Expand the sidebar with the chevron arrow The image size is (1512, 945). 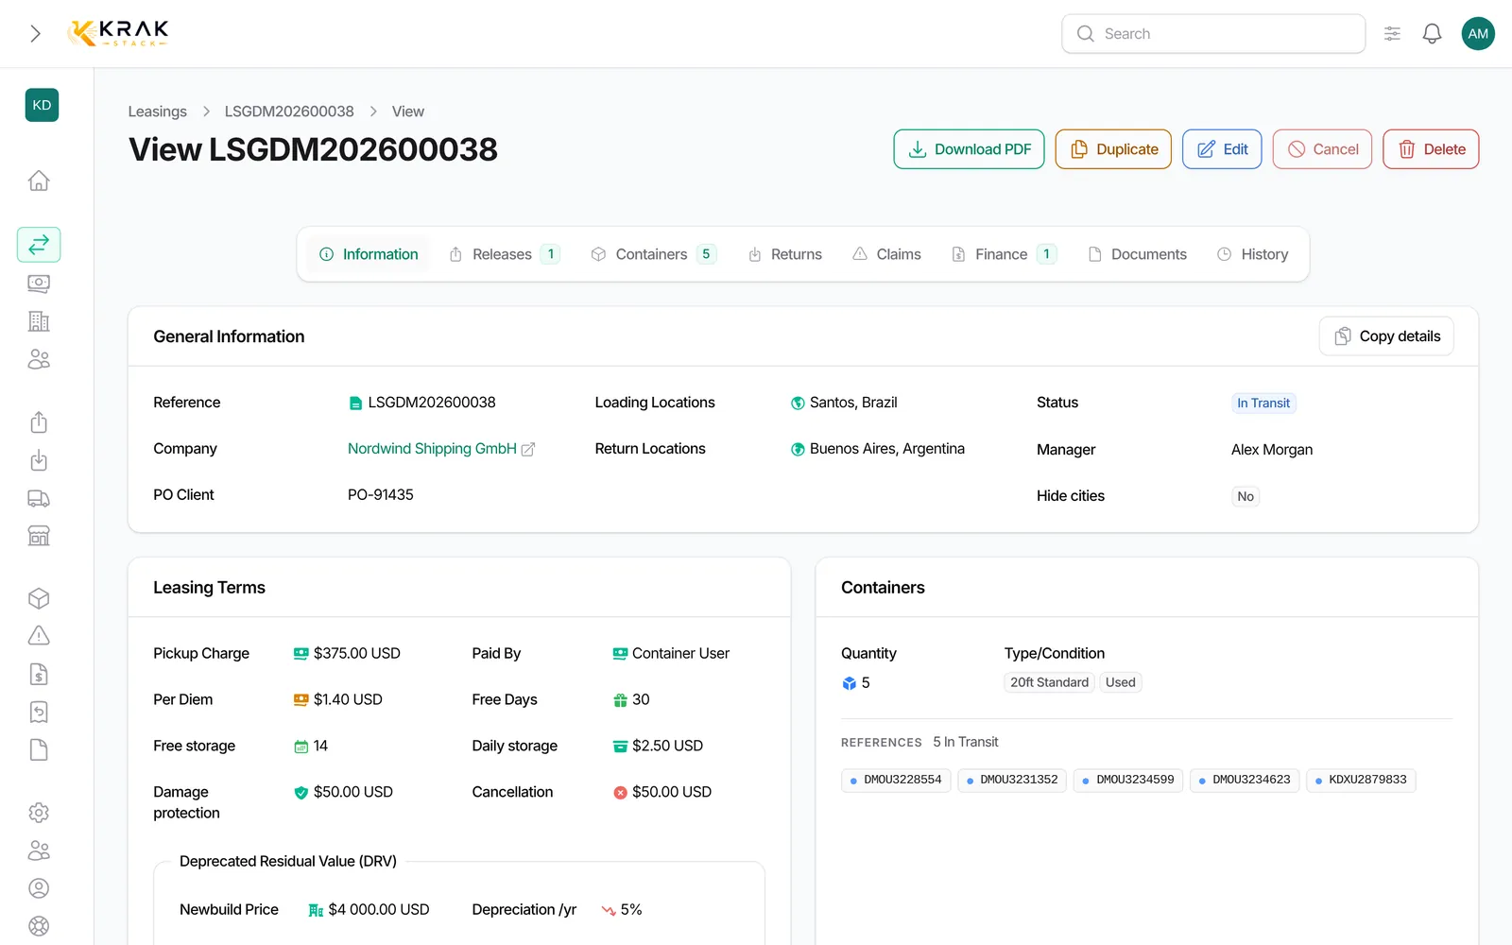(35, 34)
